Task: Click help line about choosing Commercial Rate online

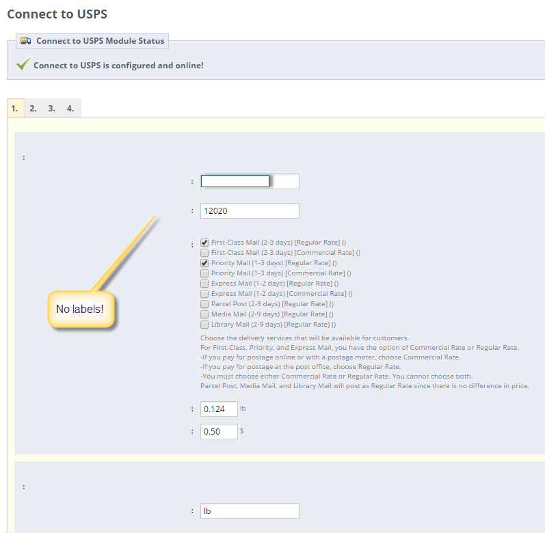Action: pos(330,357)
